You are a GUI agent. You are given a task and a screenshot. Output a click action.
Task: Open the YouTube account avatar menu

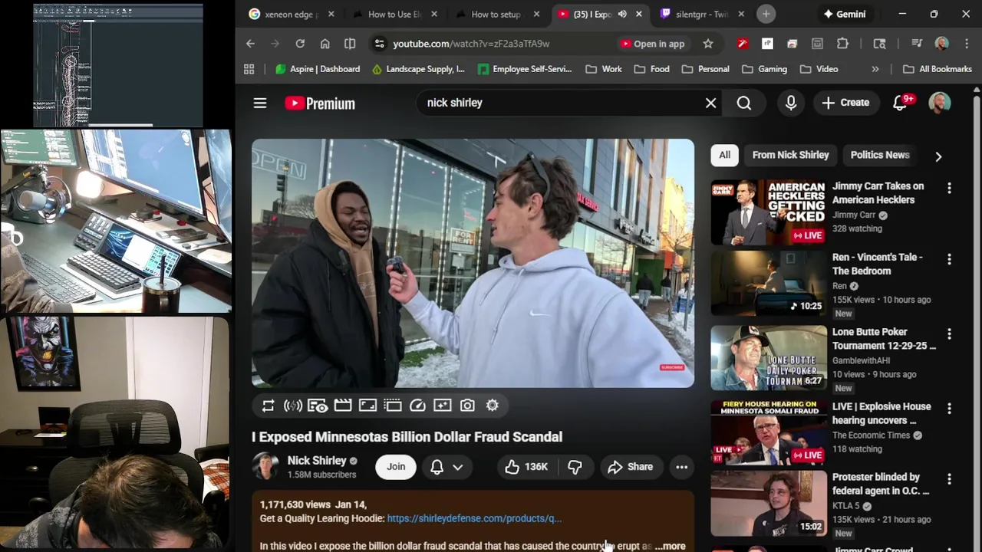[940, 103]
